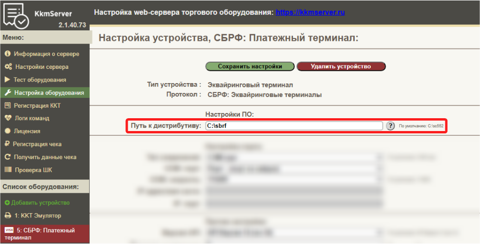Click the СБРФ: Эквайринговые терминалы protocol value
Viewport: 480px width, 244px height.
(264, 94)
